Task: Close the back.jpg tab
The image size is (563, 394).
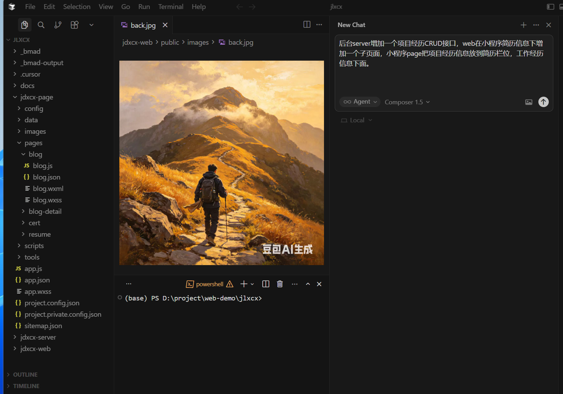Action: [x=165, y=25]
